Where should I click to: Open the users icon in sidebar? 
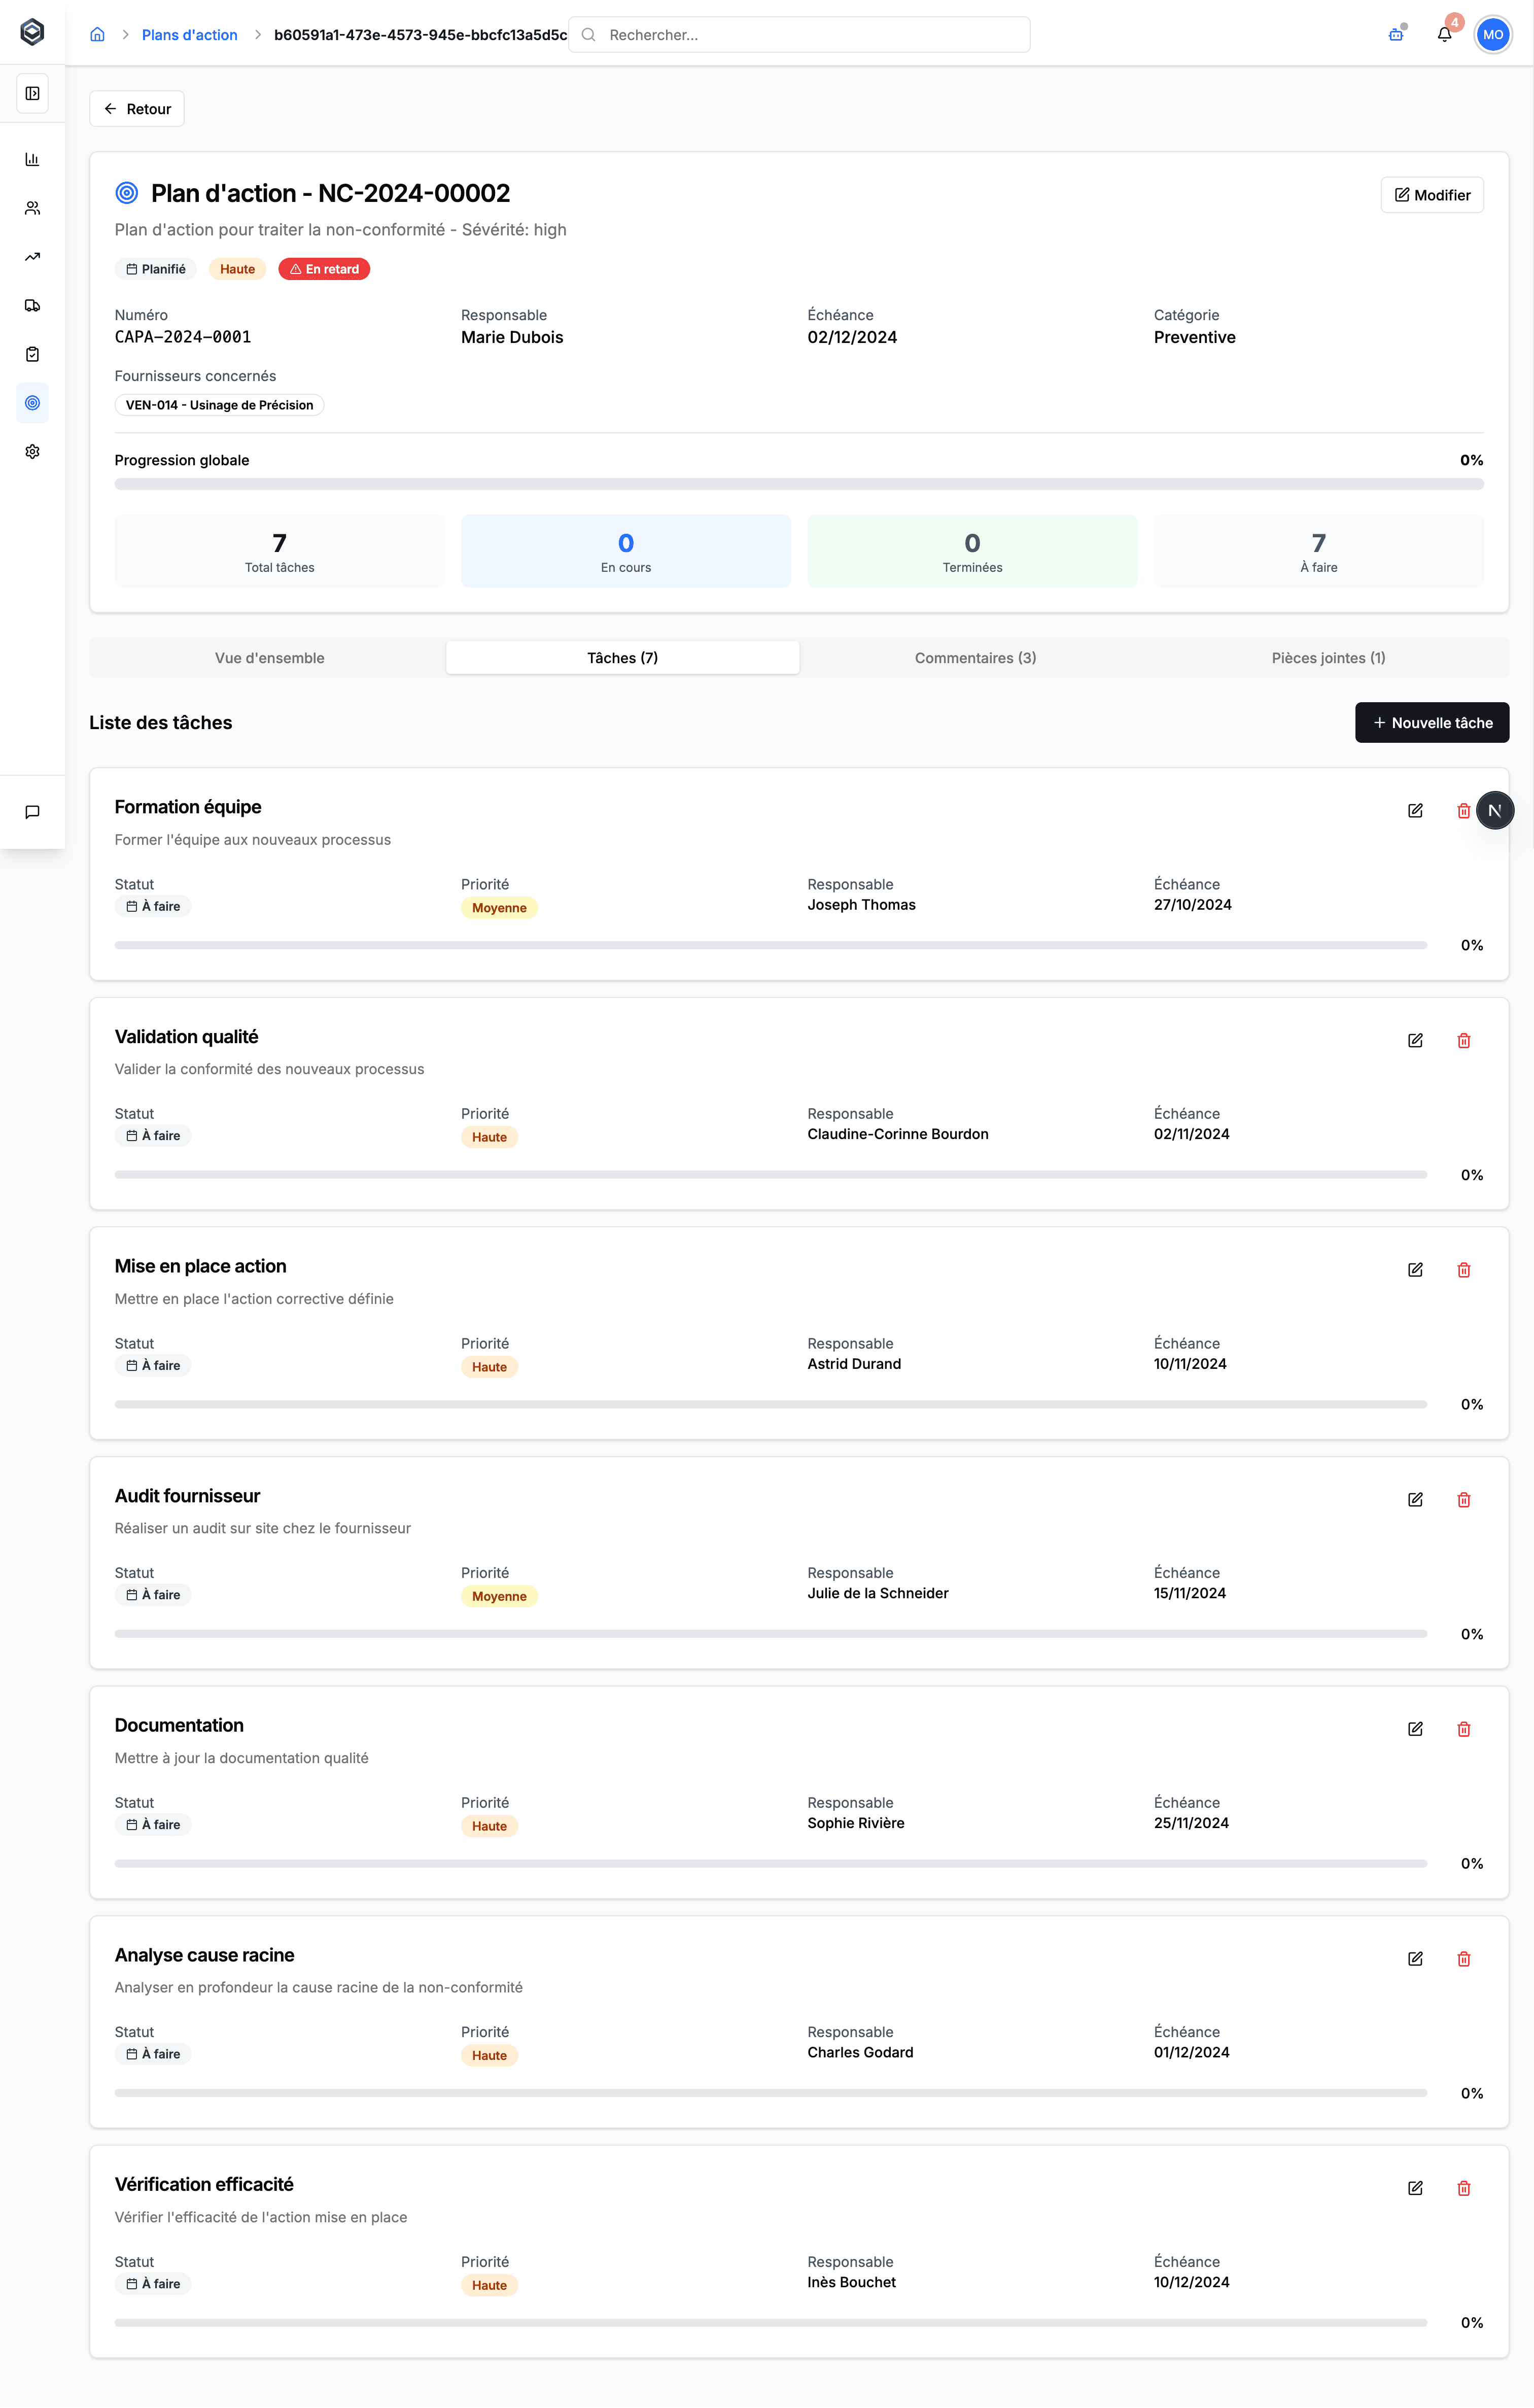click(x=32, y=208)
